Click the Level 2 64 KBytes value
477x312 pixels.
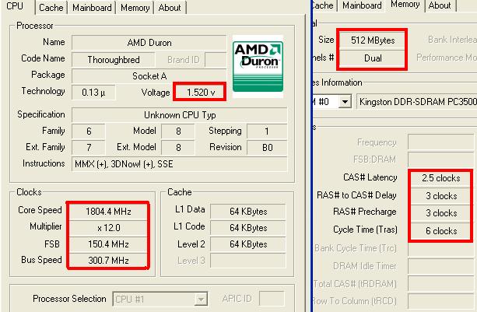(x=248, y=244)
